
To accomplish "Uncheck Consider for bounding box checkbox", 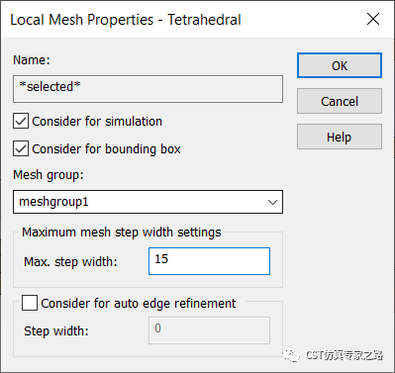I will point(21,148).
